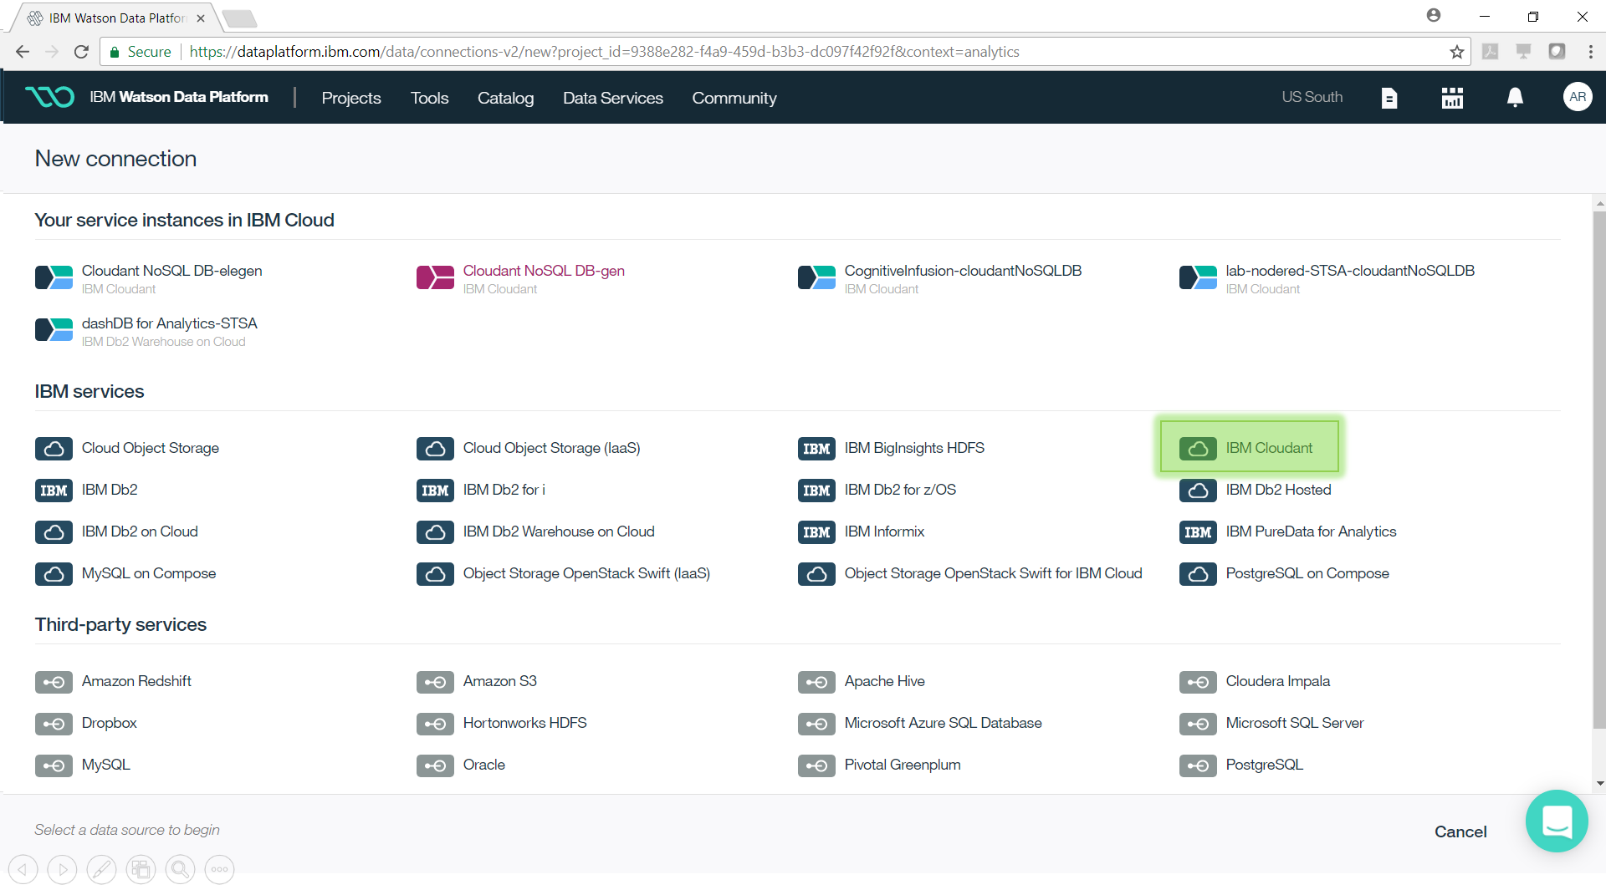Viewport: 1606px width, 890px height.
Task: Open the US South region selector
Action: 1312,97
